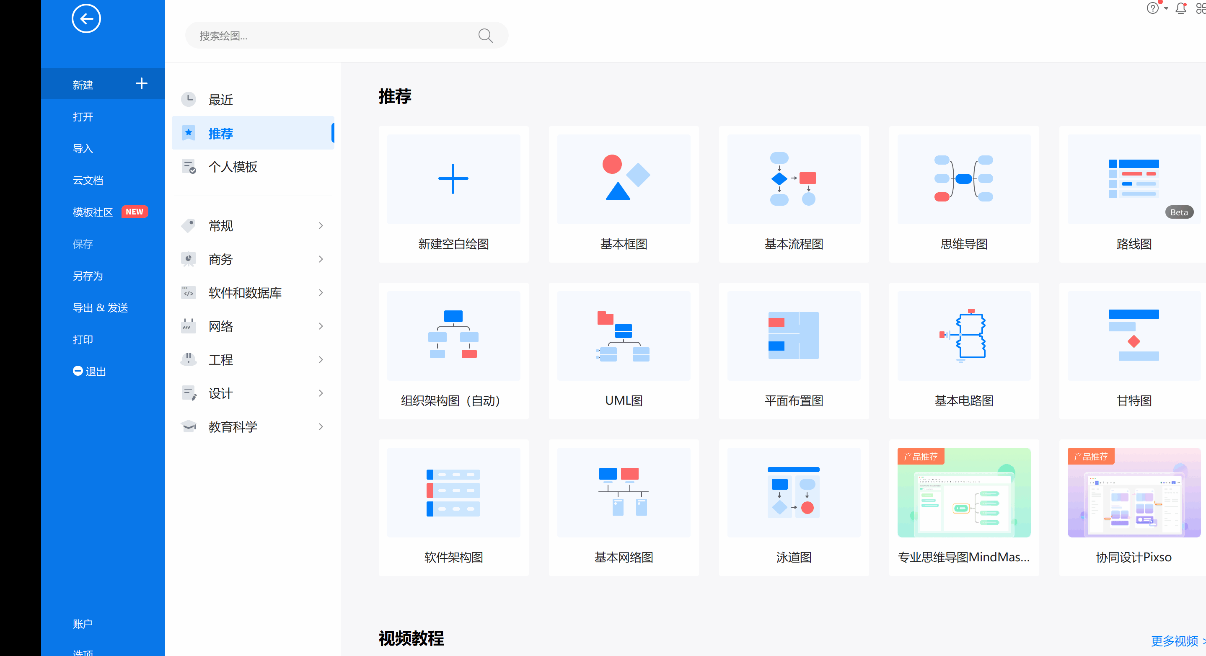The width and height of the screenshot is (1206, 656).
Task: Open the notification bell icon
Action: point(1181,8)
